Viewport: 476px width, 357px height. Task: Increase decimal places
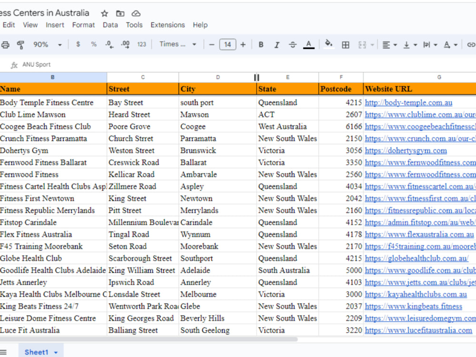[125, 45]
